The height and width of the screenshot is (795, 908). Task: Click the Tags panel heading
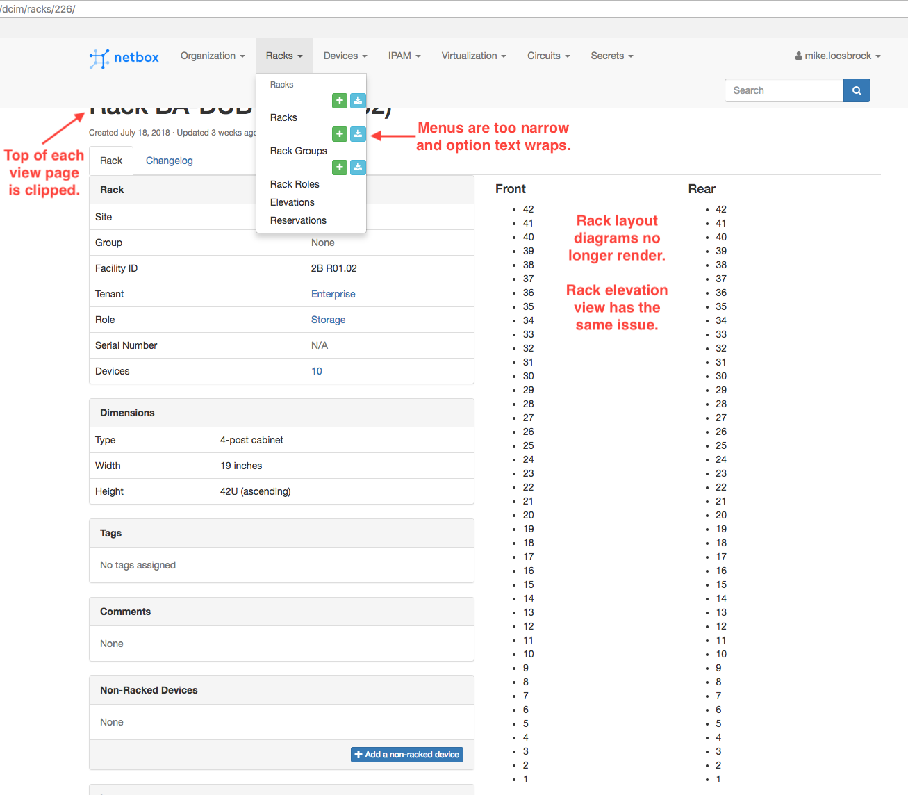coord(110,533)
